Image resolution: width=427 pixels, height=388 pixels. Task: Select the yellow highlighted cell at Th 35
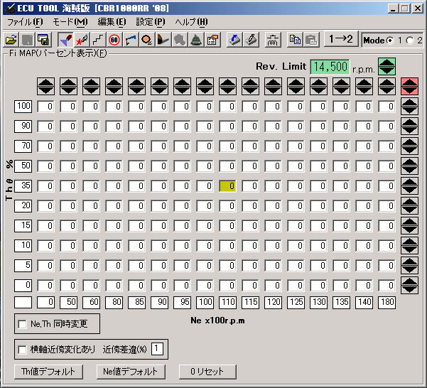[x=227, y=186]
